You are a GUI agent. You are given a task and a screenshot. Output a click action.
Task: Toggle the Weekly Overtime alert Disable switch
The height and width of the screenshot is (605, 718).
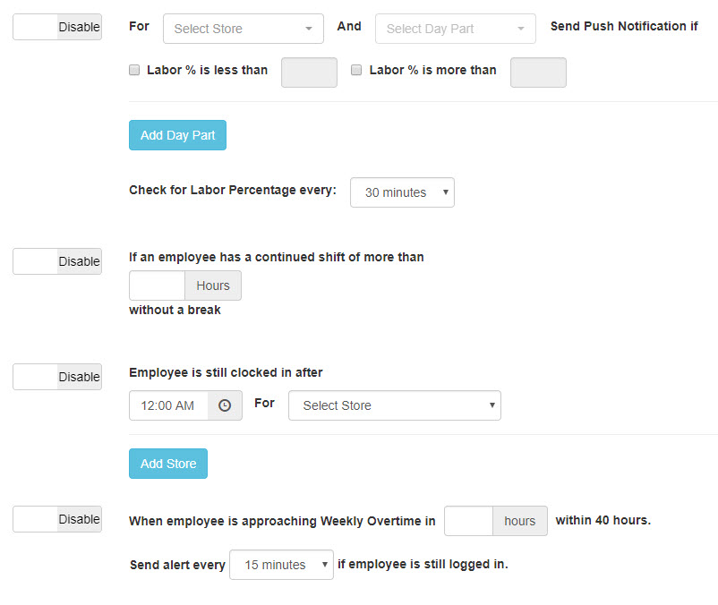pos(57,519)
